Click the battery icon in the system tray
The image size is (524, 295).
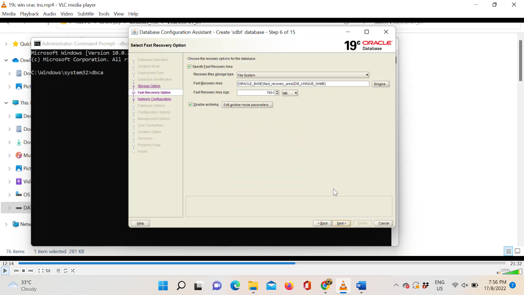475,285
